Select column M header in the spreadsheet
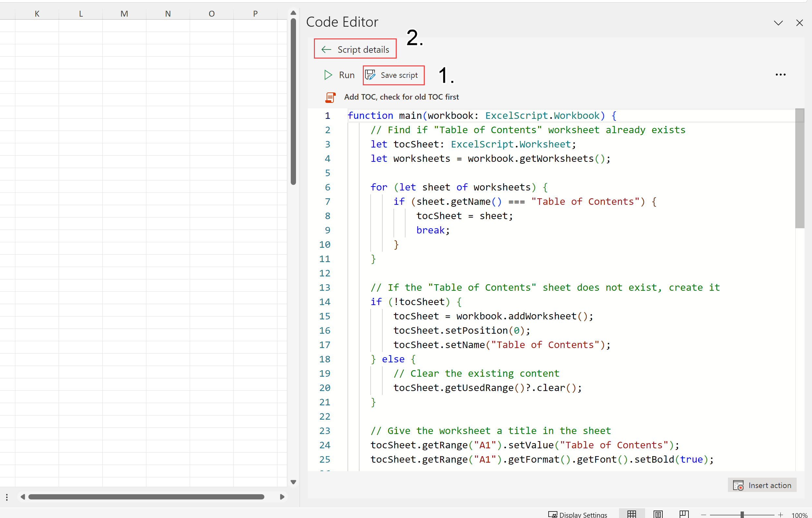This screenshot has width=812, height=518. tap(124, 13)
